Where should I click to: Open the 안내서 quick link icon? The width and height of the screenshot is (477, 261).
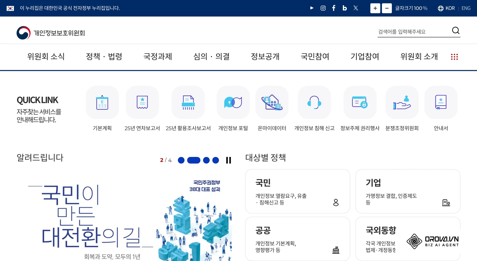(441, 103)
